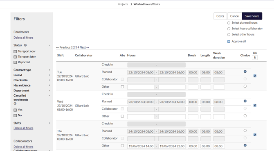Viewport: 274px width, 151px height.
Task: Click the Status filter reset circle icon
Action: [x=25, y=45]
